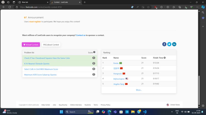Open Help Center footer link
Screen dimensions: 206x115
[46, 105]
